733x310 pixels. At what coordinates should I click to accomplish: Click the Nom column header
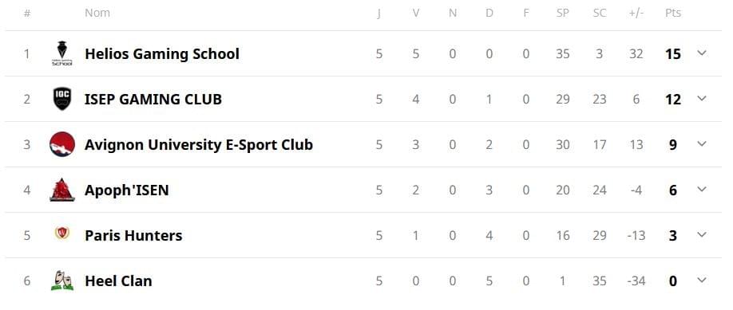tap(97, 13)
